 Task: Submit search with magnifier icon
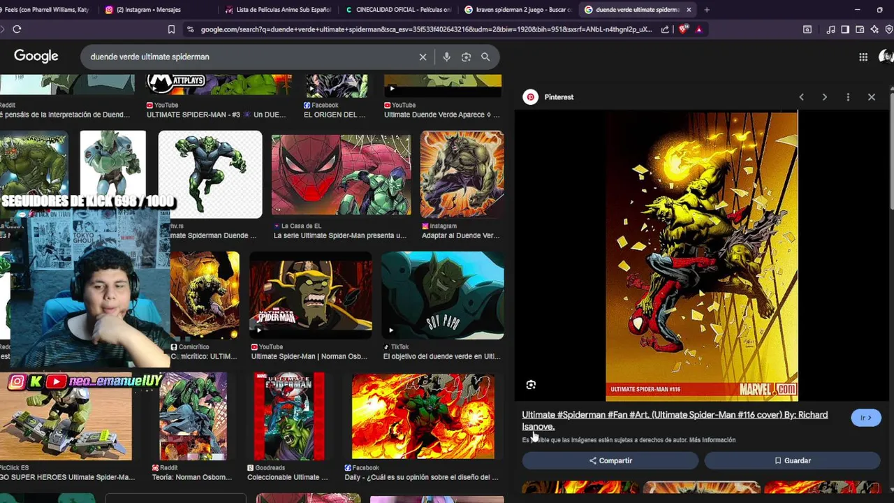[485, 57]
